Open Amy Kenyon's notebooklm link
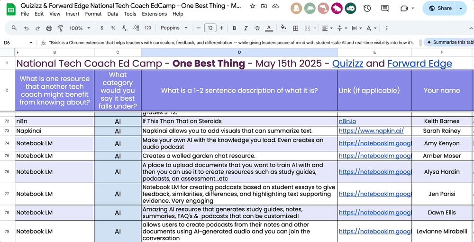The width and height of the screenshot is (474, 242). 375,143
